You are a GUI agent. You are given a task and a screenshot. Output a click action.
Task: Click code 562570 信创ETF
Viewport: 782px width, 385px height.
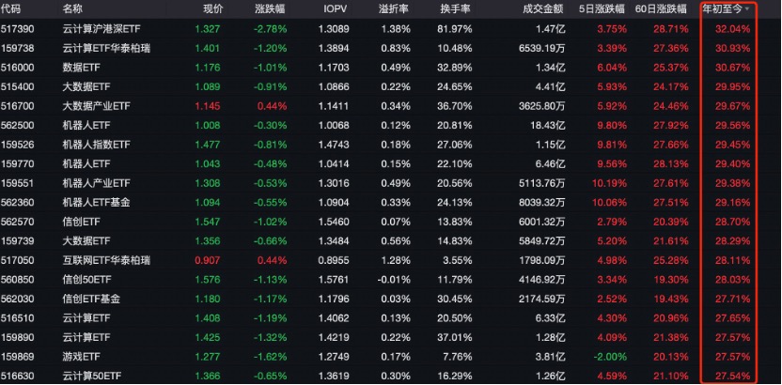click(x=17, y=222)
